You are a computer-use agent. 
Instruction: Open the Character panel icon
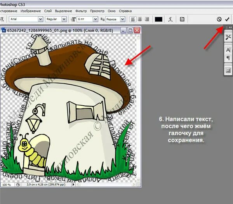pos(228,50)
